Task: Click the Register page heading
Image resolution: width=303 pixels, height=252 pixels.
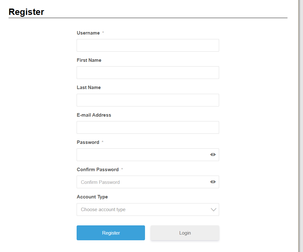Action: (26, 12)
